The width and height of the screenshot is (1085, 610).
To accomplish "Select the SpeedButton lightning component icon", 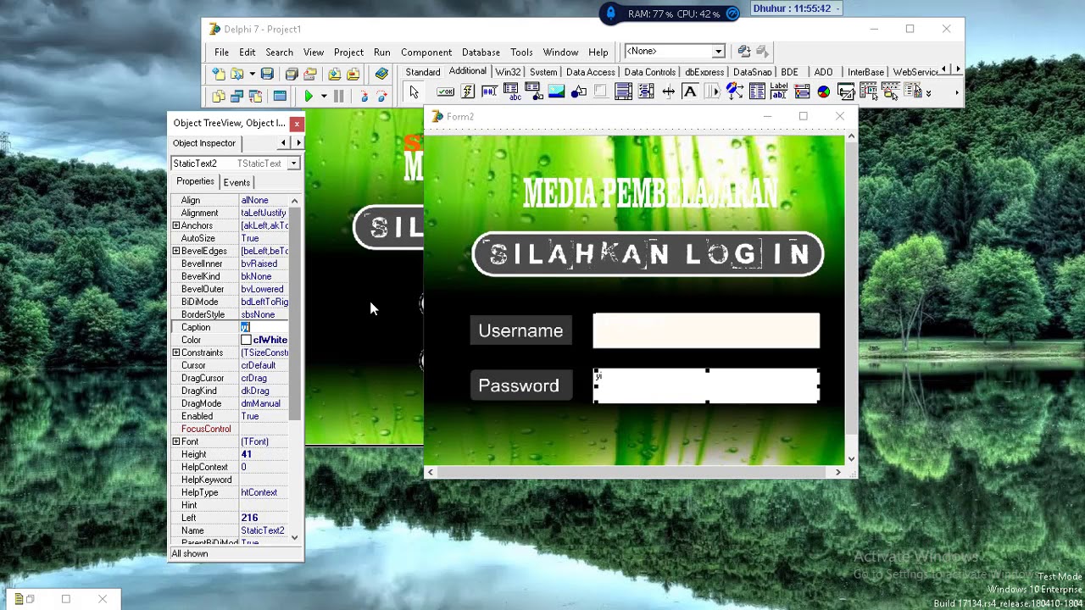I will pyautogui.click(x=467, y=91).
